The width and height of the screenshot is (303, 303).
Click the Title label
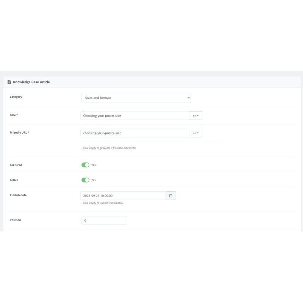13,115
